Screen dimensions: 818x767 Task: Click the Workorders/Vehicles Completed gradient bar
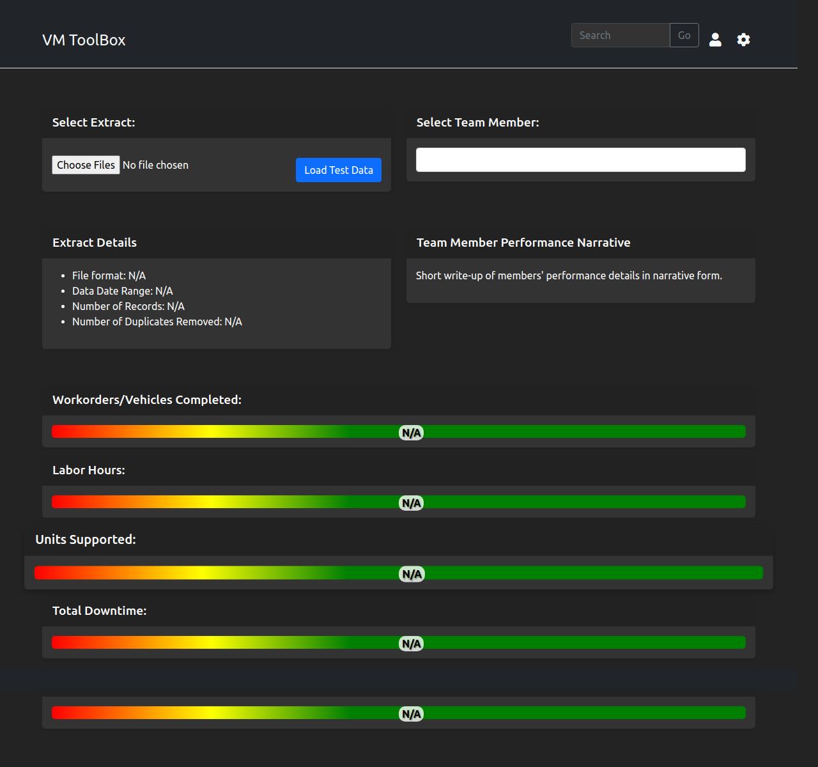click(x=399, y=432)
